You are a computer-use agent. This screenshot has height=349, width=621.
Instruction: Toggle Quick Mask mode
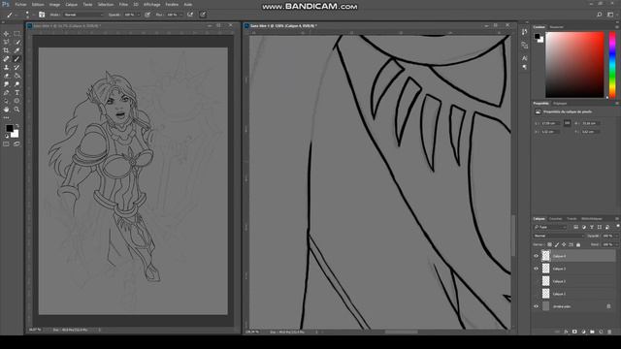(6, 144)
